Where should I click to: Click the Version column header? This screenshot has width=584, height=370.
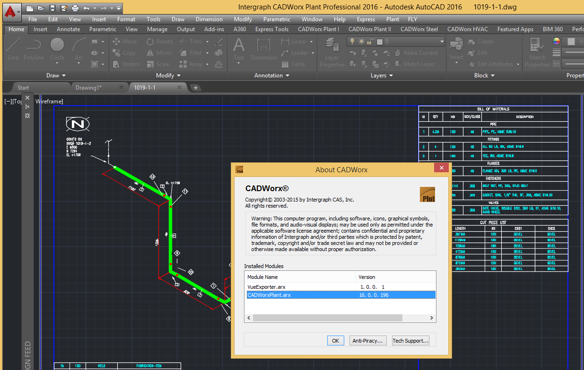click(396, 277)
